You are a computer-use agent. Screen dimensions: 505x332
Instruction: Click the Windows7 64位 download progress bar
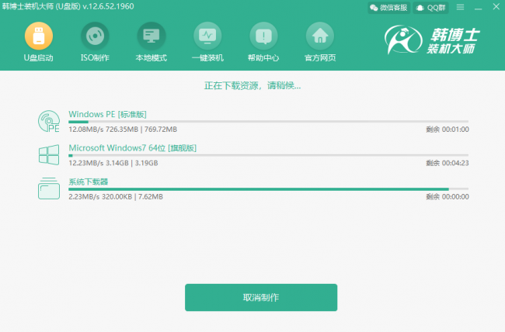[268, 156]
